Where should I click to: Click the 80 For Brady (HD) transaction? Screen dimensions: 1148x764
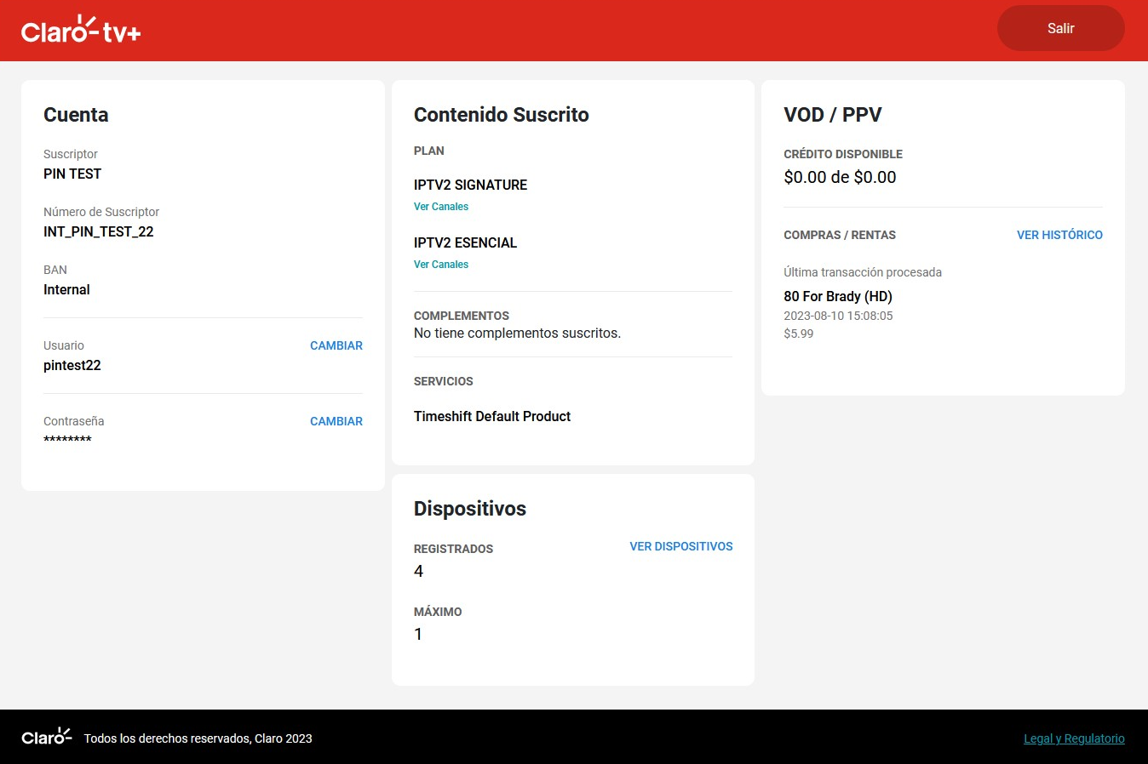click(838, 296)
